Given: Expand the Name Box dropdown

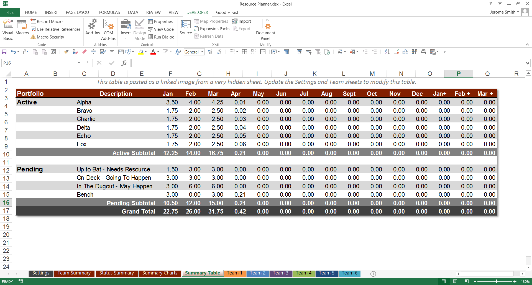Looking at the screenshot, I should [79, 63].
